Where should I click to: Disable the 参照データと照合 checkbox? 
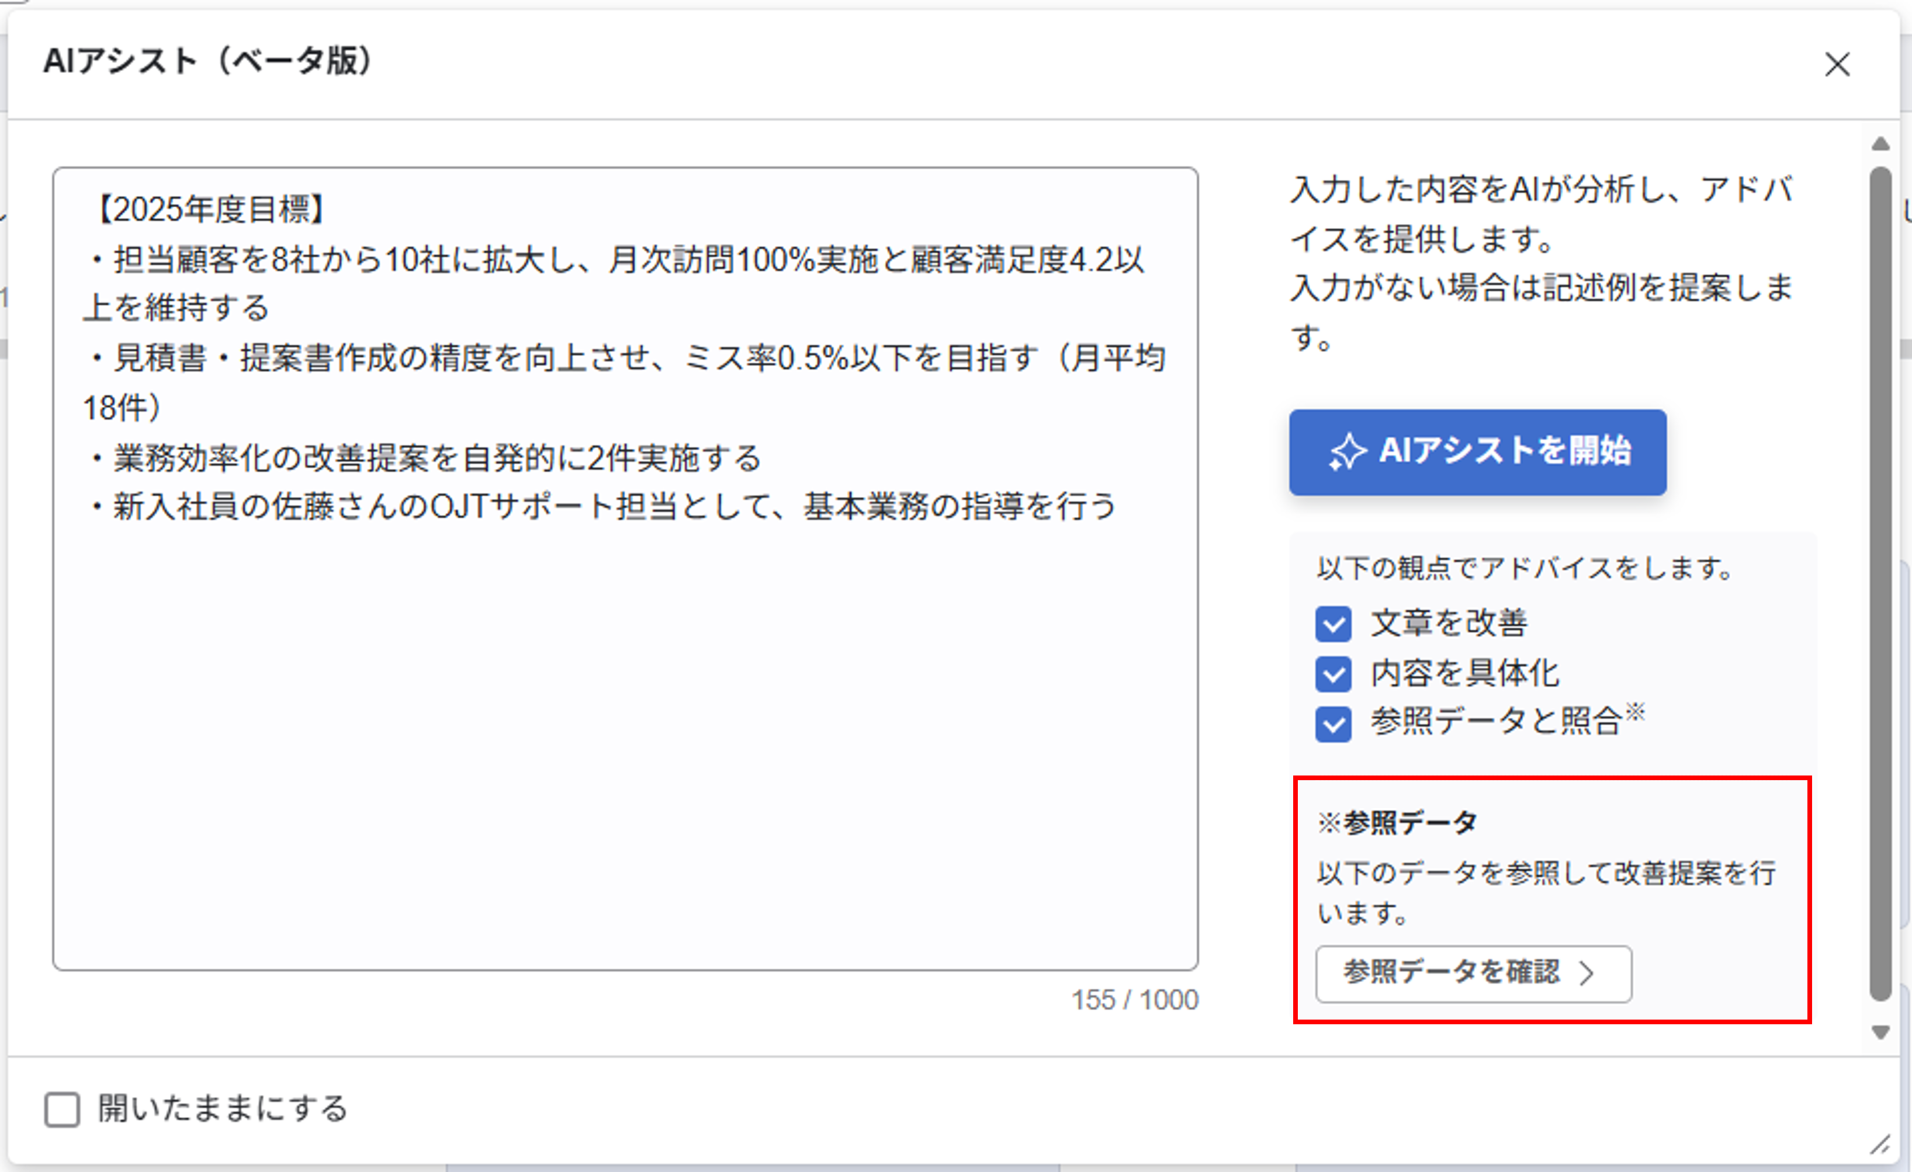pyautogui.click(x=1333, y=724)
